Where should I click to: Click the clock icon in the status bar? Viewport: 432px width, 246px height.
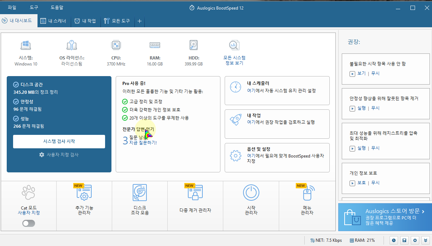tap(394, 240)
